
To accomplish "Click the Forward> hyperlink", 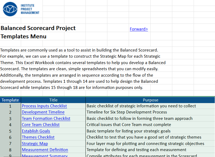I will [x=139, y=29].
